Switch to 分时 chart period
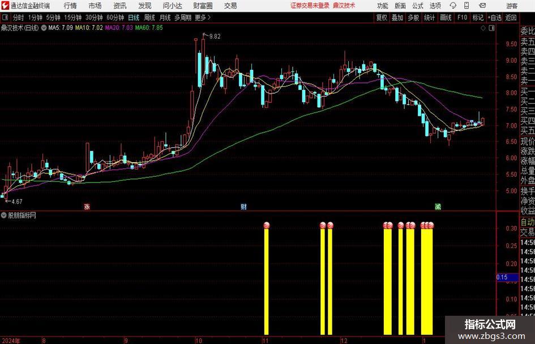The image size is (535, 344). (x=18, y=18)
